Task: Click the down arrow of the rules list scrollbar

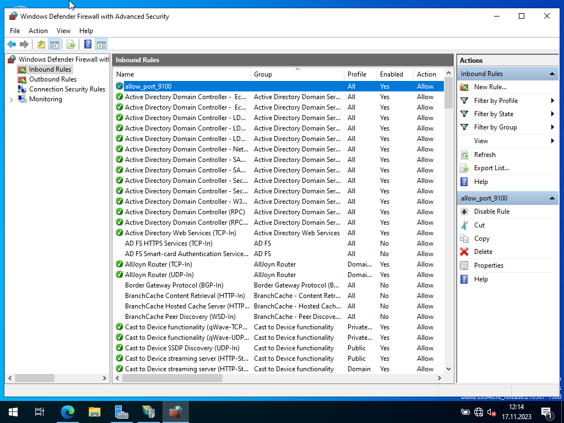Action: click(448, 368)
